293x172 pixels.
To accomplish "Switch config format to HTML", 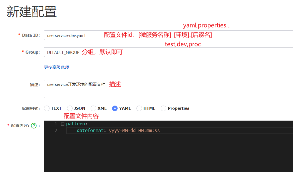I will [x=139, y=108].
